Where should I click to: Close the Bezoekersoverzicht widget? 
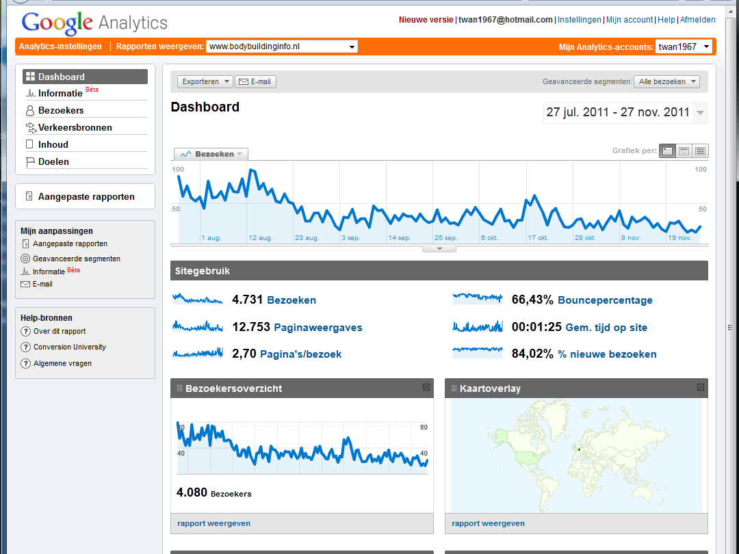[426, 387]
